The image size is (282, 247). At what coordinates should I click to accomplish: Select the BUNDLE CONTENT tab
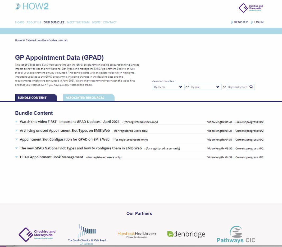tap(36, 98)
